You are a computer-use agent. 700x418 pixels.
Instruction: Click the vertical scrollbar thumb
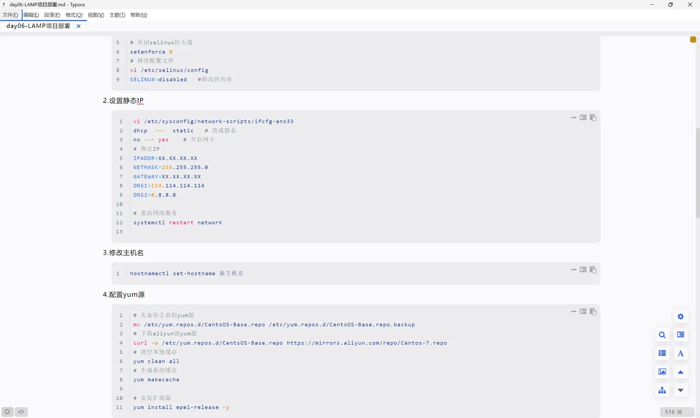tap(698, 173)
